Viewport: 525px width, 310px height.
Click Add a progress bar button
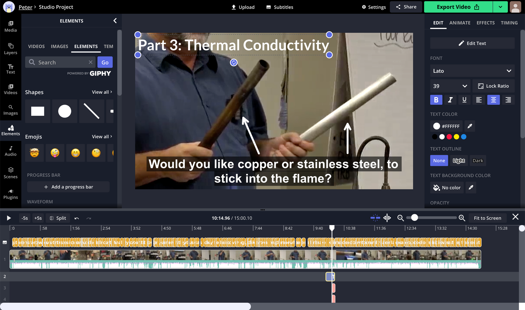click(68, 187)
